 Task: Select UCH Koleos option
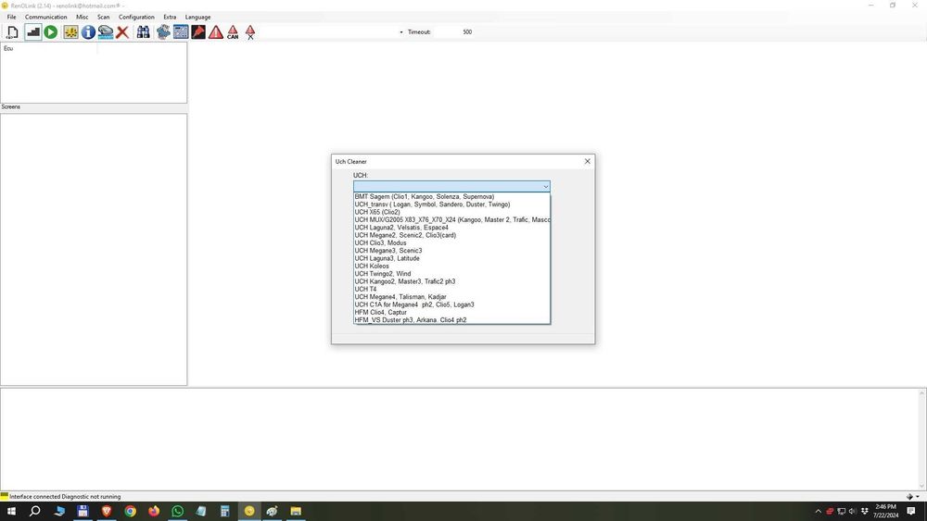pos(451,267)
